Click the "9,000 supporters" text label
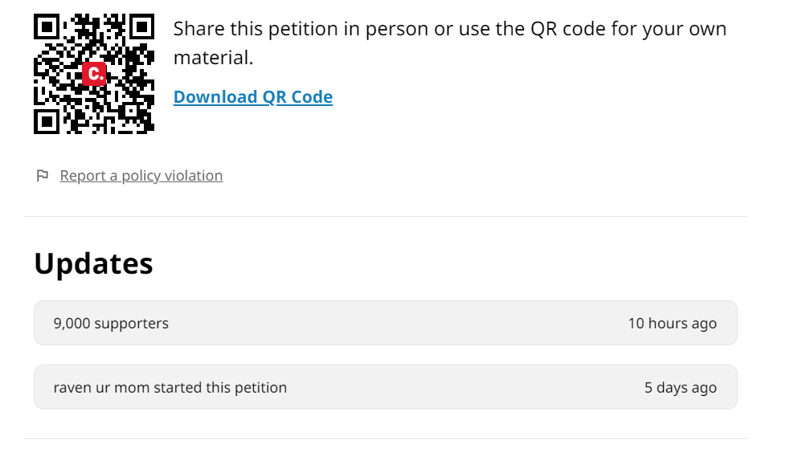 click(x=111, y=324)
